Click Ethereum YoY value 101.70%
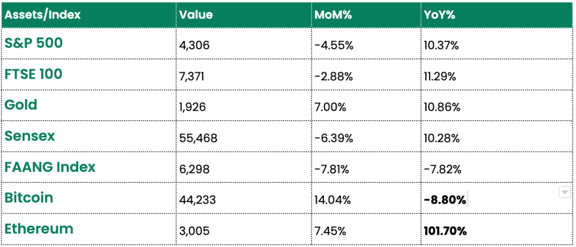 click(x=445, y=231)
